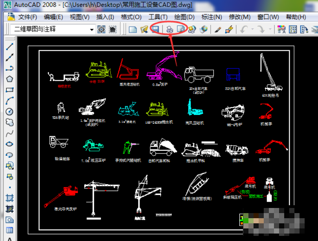Click the Redo arrow button
The height and width of the screenshot is (241, 318).
tap(261, 29)
